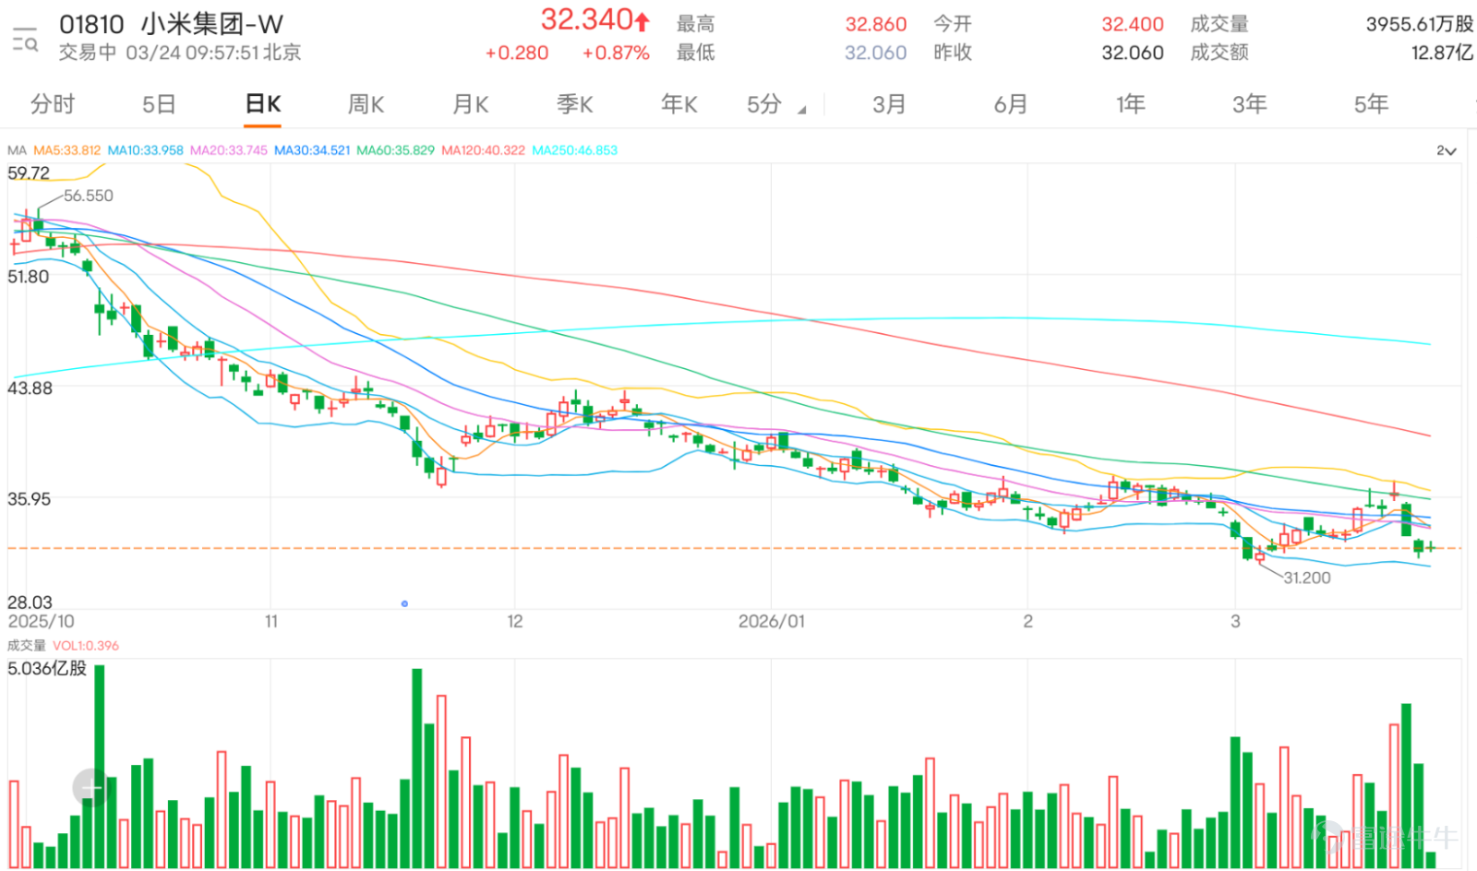The image size is (1477, 871).
Task: Click the stock code 01810
Action: tap(91, 24)
